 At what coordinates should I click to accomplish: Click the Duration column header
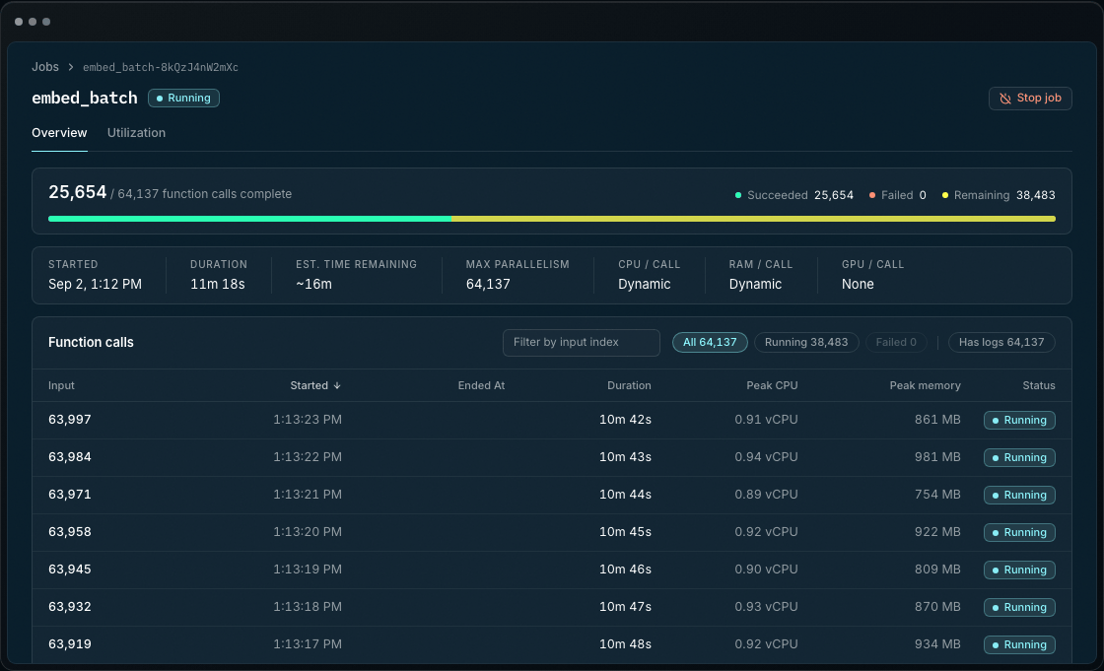click(x=629, y=386)
